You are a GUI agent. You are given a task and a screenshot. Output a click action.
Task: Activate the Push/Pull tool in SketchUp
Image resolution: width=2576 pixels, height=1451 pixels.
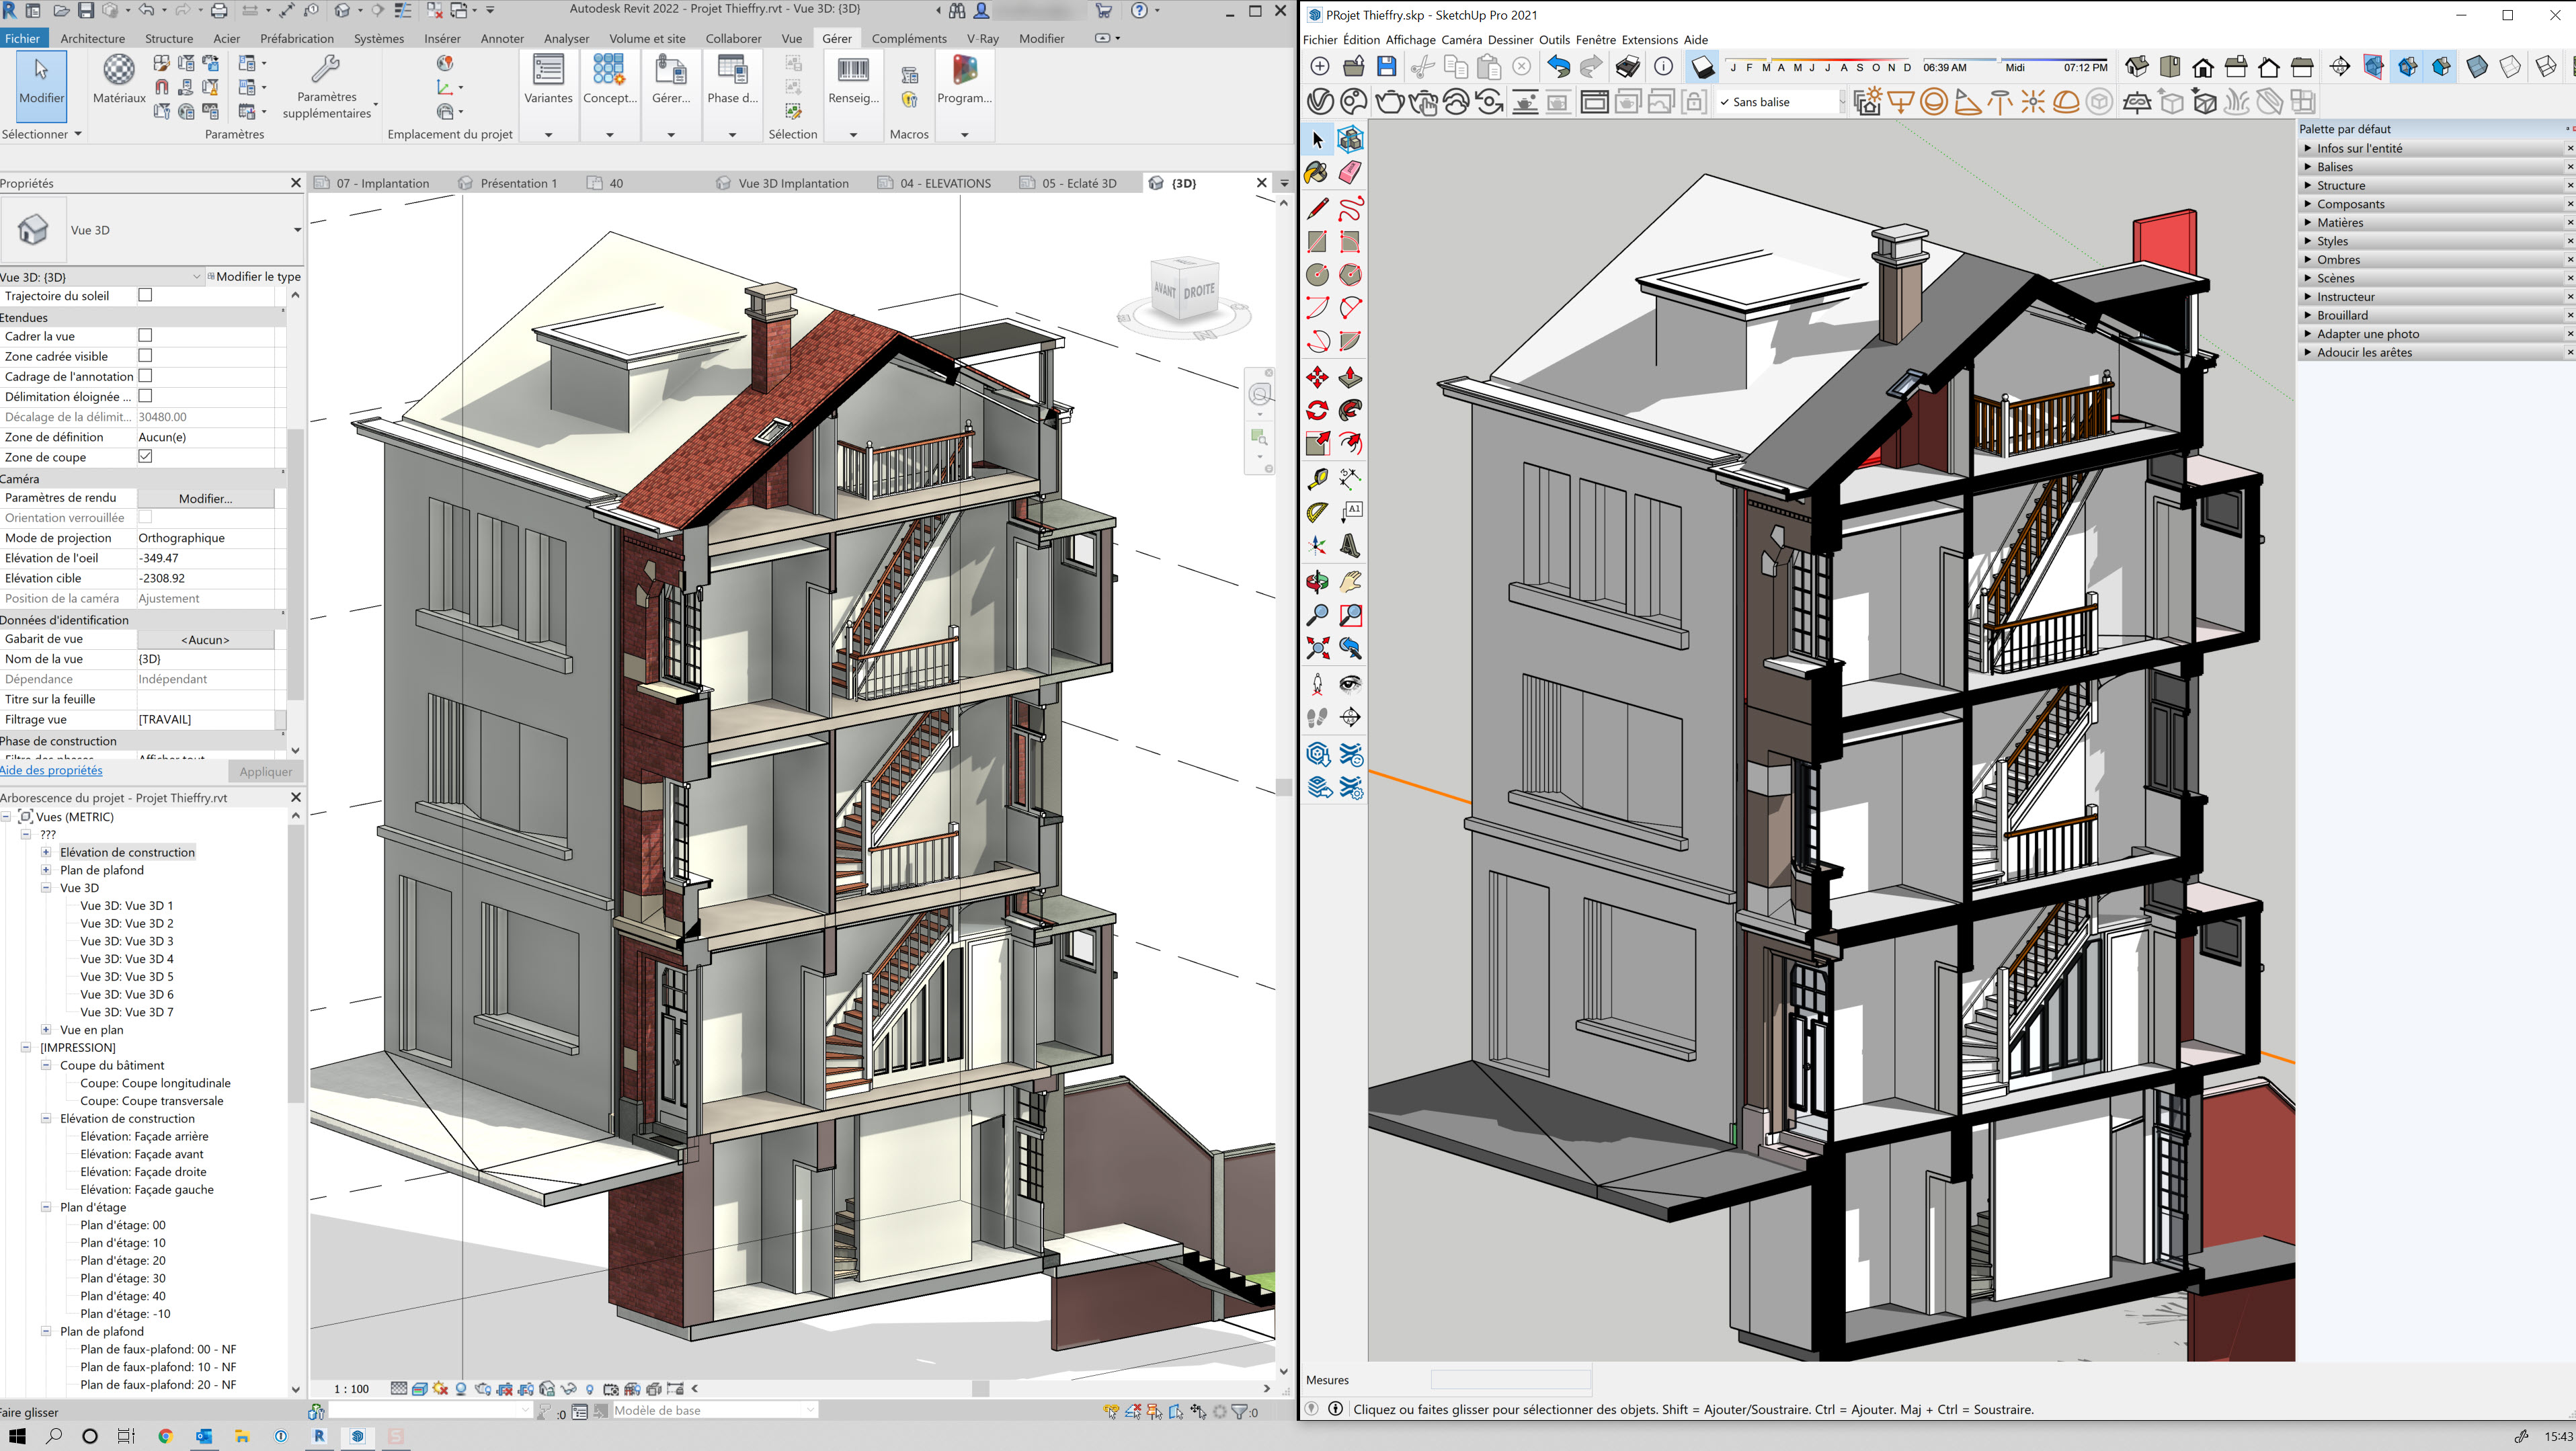1350,377
